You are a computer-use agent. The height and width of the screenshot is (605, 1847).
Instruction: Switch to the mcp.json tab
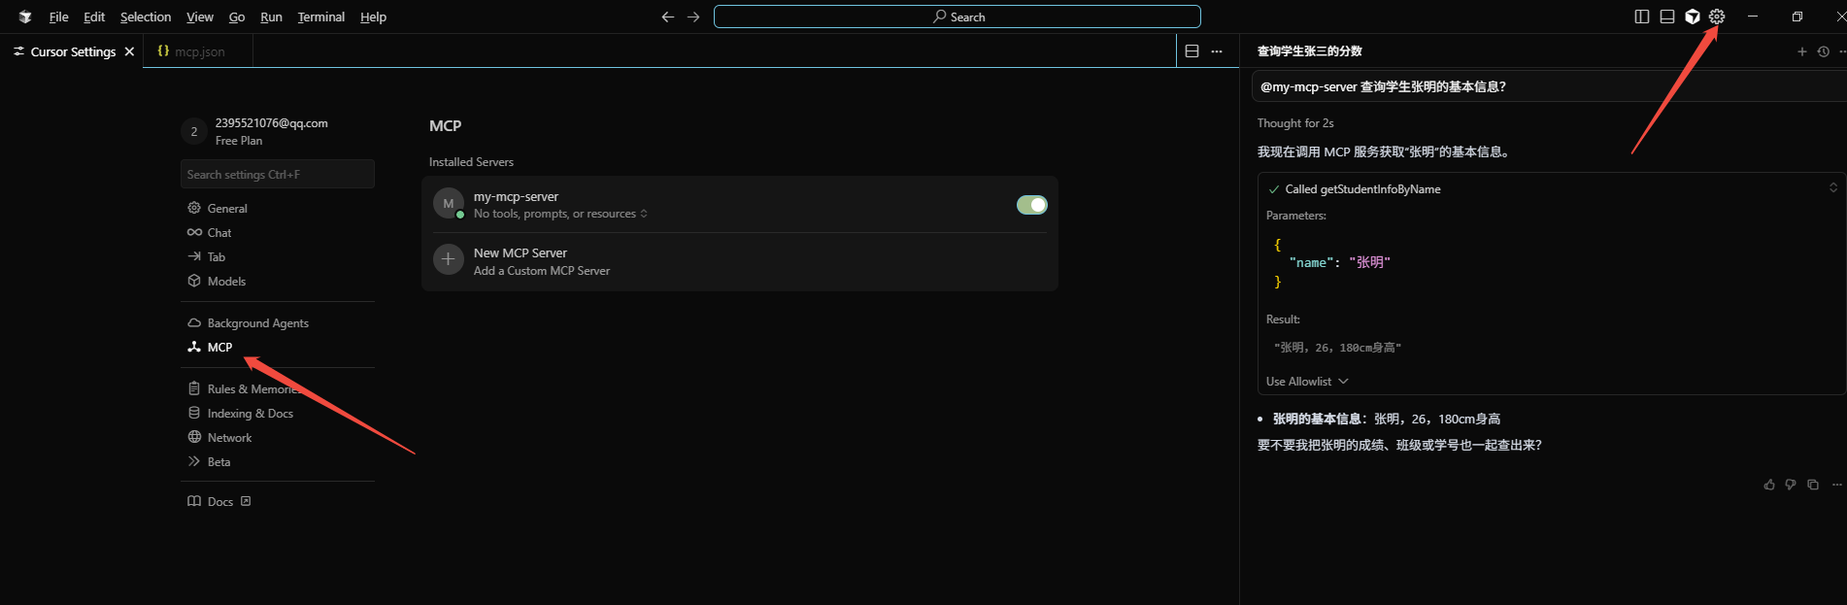pyautogui.click(x=198, y=51)
